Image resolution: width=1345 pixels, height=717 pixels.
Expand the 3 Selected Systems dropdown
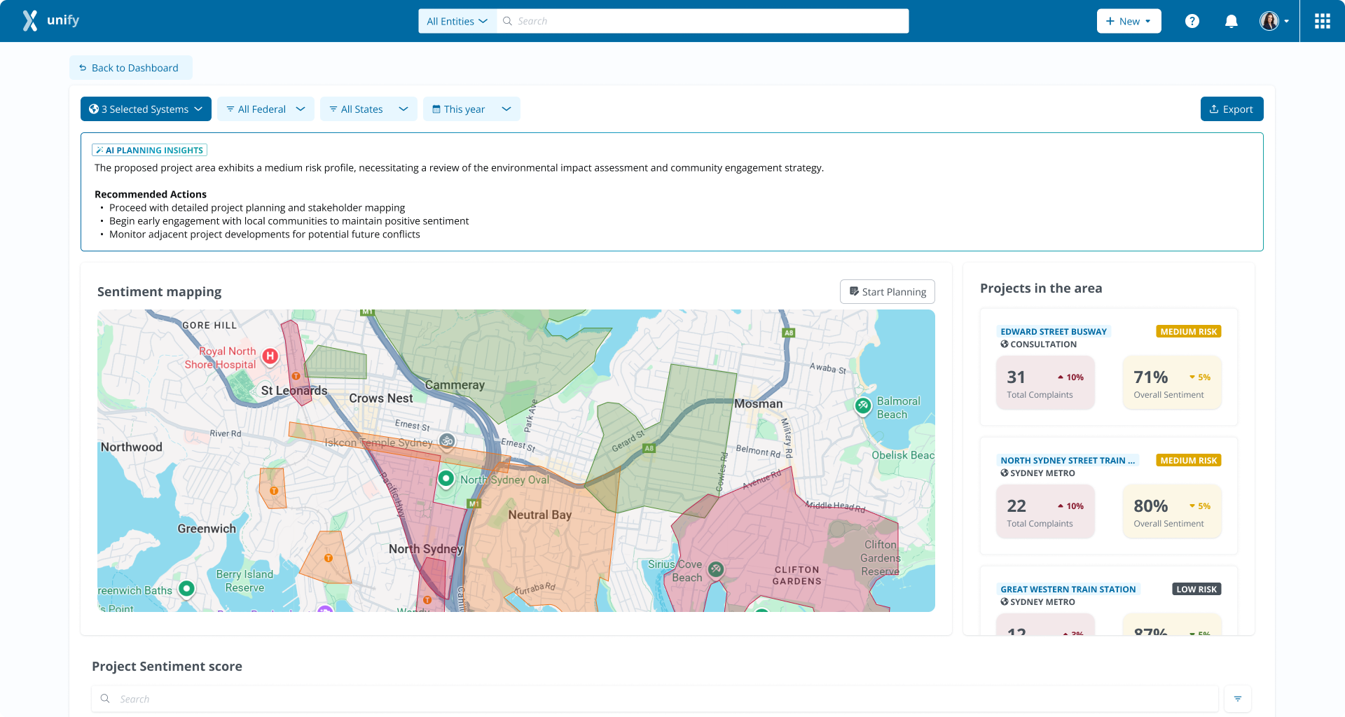(x=146, y=109)
